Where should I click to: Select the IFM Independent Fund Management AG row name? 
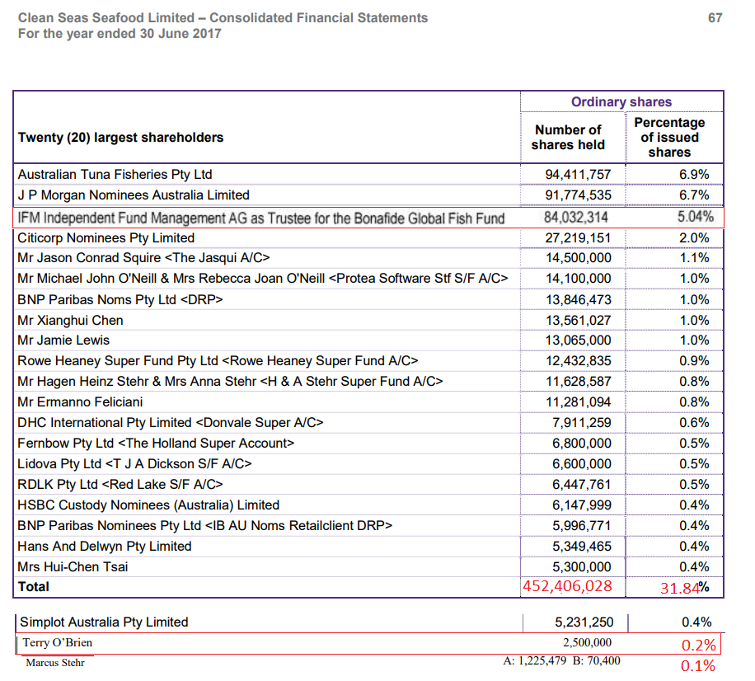261,218
